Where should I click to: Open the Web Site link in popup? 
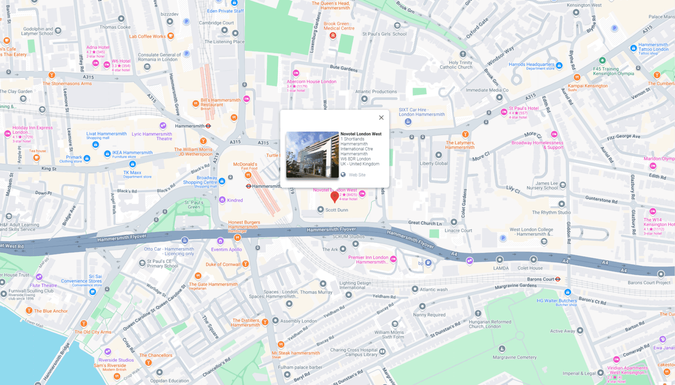click(x=357, y=175)
